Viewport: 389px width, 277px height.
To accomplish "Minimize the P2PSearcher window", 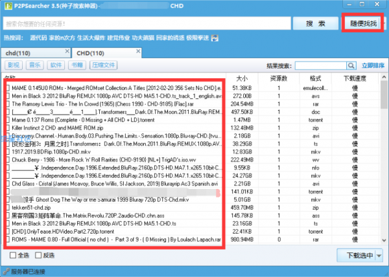I will coord(349,5).
